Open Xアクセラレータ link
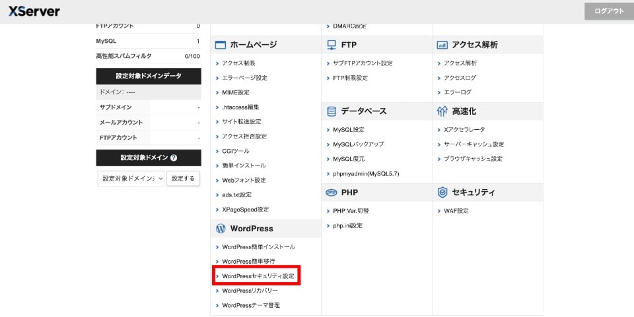 tap(464, 130)
